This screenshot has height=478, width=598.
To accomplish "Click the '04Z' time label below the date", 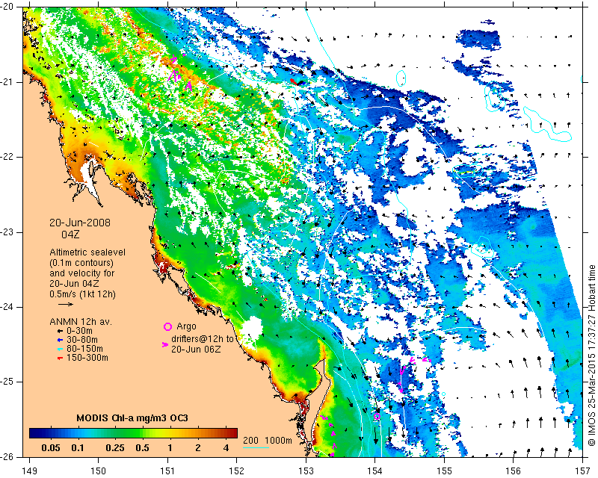I will click(x=70, y=235).
